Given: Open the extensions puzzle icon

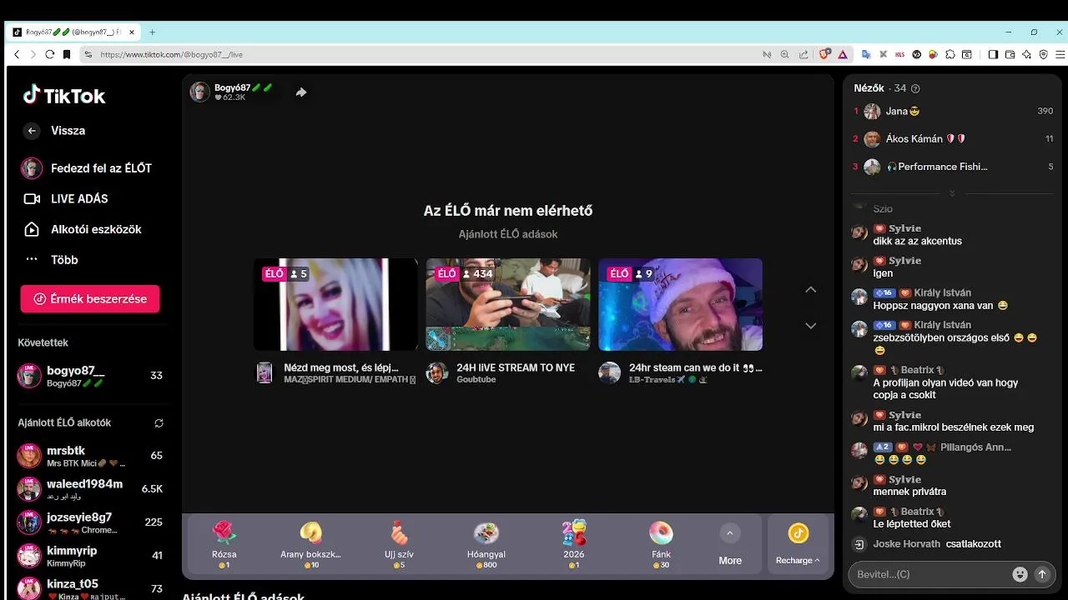Looking at the screenshot, I should [x=950, y=54].
